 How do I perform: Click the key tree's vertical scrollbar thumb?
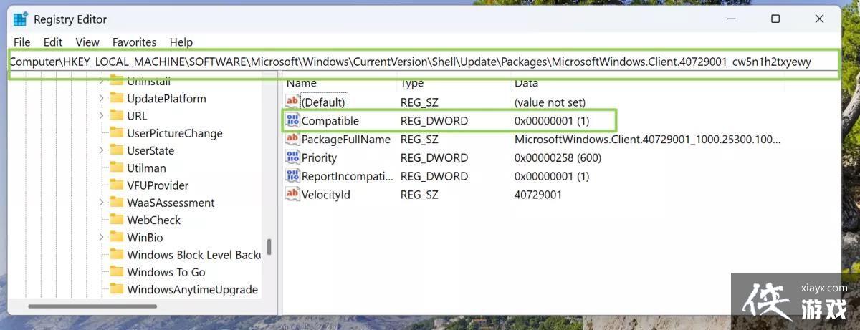(269, 247)
